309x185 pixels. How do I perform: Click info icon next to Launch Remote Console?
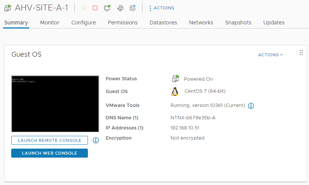tap(96, 140)
